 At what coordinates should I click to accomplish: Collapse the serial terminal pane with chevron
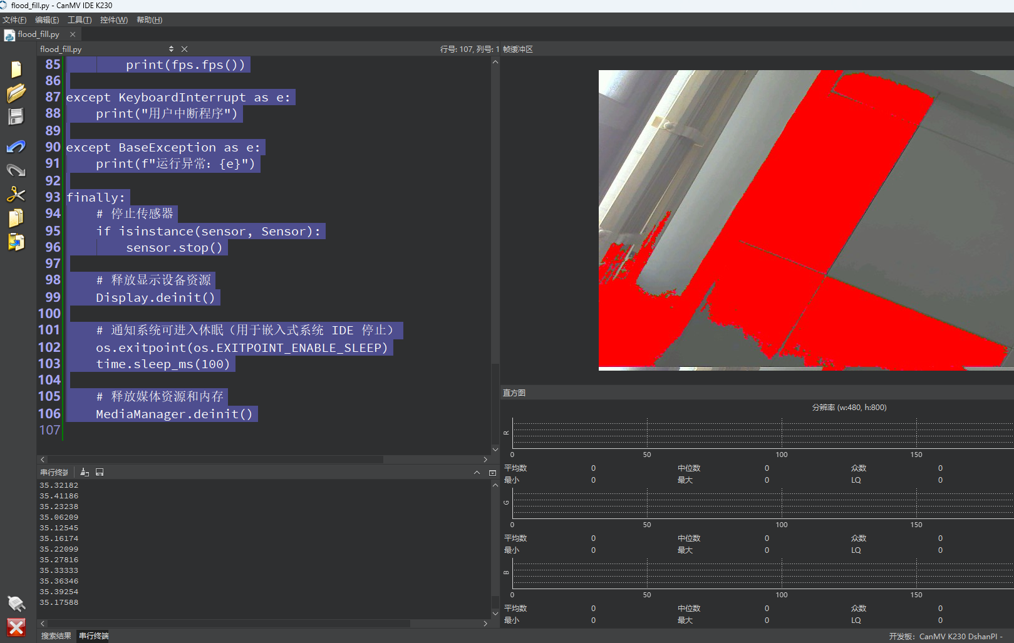pyautogui.click(x=477, y=473)
